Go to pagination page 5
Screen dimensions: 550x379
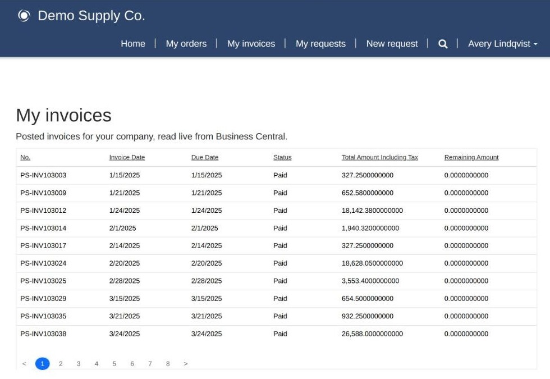pyautogui.click(x=114, y=364)
